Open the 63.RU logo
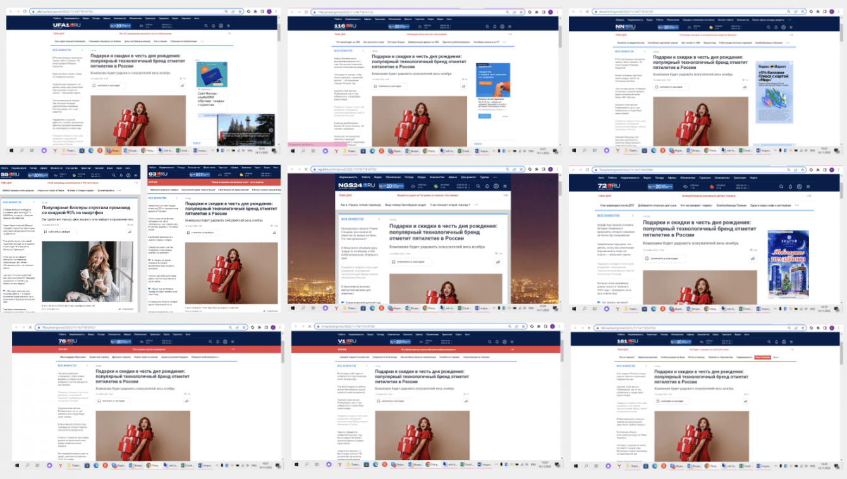This screenshot has width=847, height=479. pyautogui.click(x=158, y=174)
